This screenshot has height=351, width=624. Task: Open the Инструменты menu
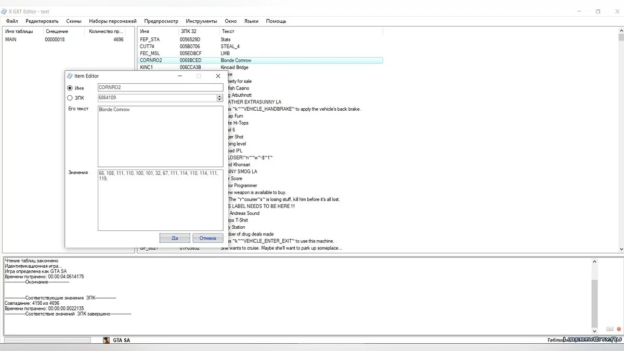click(x=202, y=21)
